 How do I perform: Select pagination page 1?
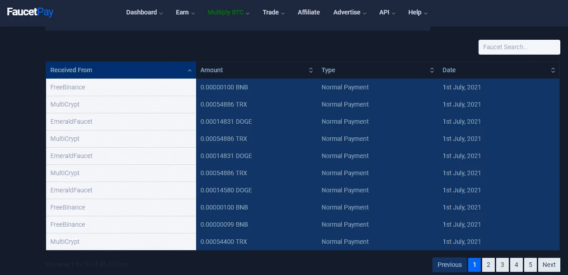click(x=474, y=265)
